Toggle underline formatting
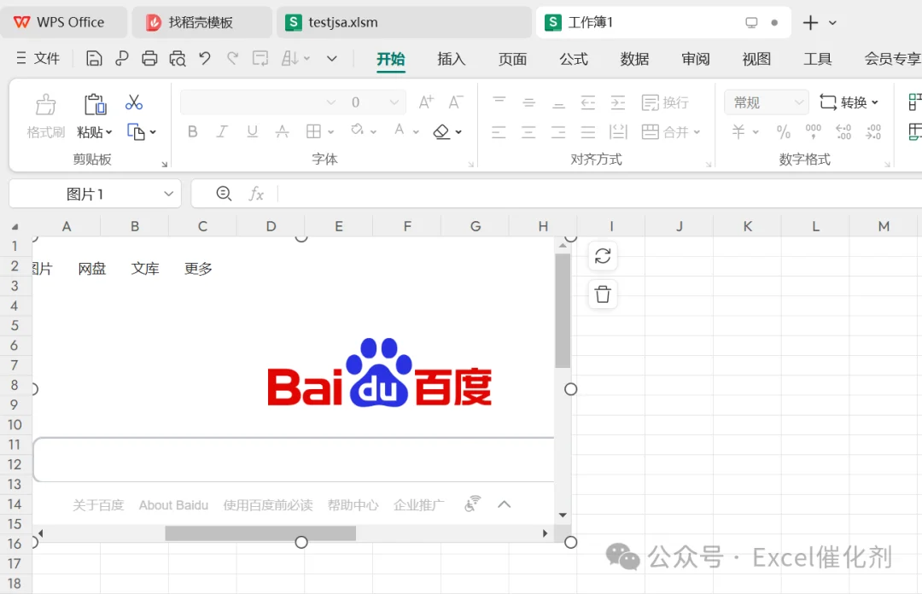The image size is (922, 594). coord(252,131)
